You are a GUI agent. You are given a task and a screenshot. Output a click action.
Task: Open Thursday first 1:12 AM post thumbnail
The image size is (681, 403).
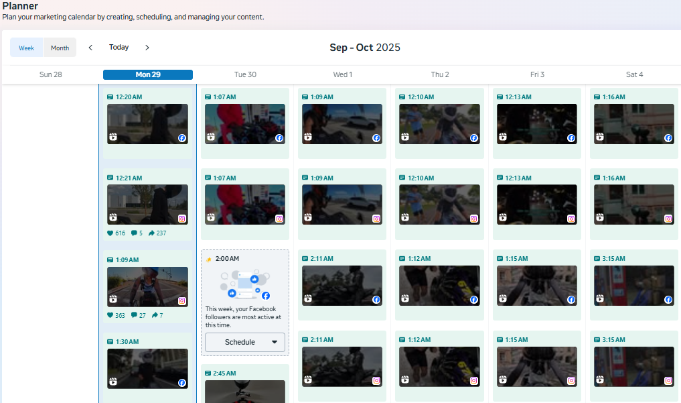coord(440,286)
